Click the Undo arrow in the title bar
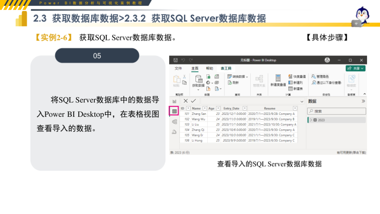This screenshot has height=214, width=380. (x=183, y=60)
